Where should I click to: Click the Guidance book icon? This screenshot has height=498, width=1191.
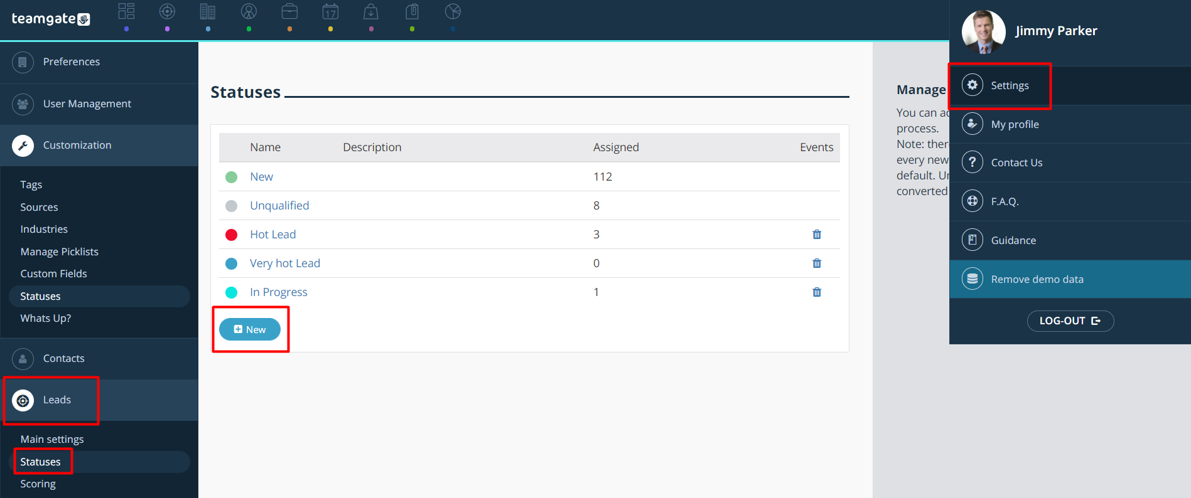(973, 240)
